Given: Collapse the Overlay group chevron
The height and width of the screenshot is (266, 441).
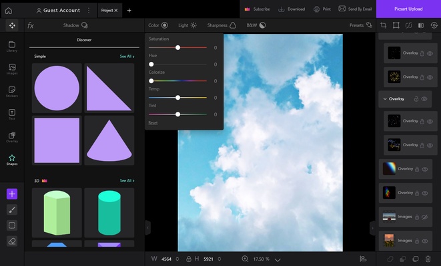Looking at the screenshot, I should tap(385, 99).
